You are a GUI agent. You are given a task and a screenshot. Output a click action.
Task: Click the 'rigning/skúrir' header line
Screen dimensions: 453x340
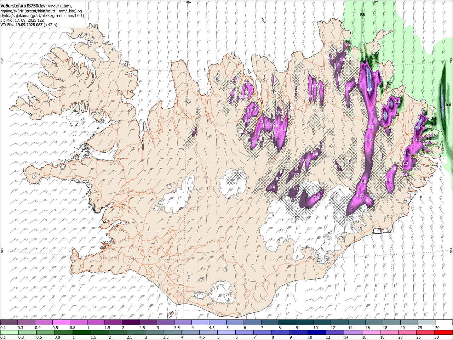click(x=41, y=11)
